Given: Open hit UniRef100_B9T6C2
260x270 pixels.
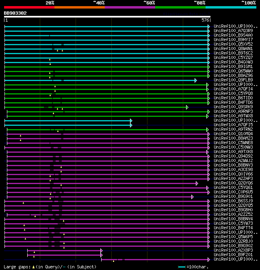Looking at the screenshot, I should [x=233, y=53].
